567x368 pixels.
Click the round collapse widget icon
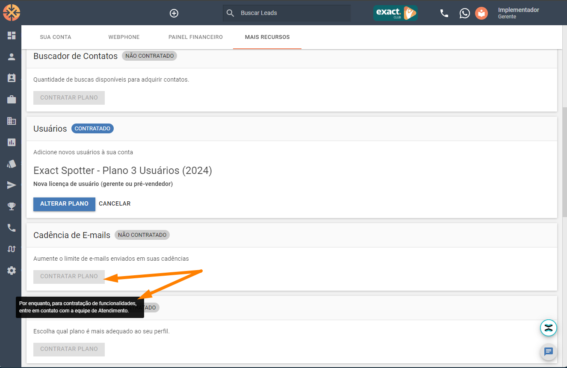549,328
